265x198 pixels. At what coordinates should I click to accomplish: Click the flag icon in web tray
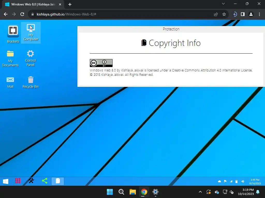pos(225,181)
